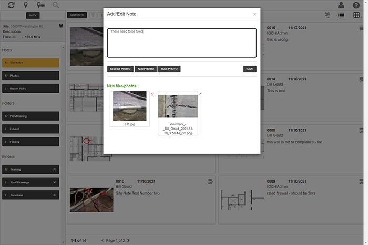Remove the Framing binder
368x245 pixels.
click(54, 169)
